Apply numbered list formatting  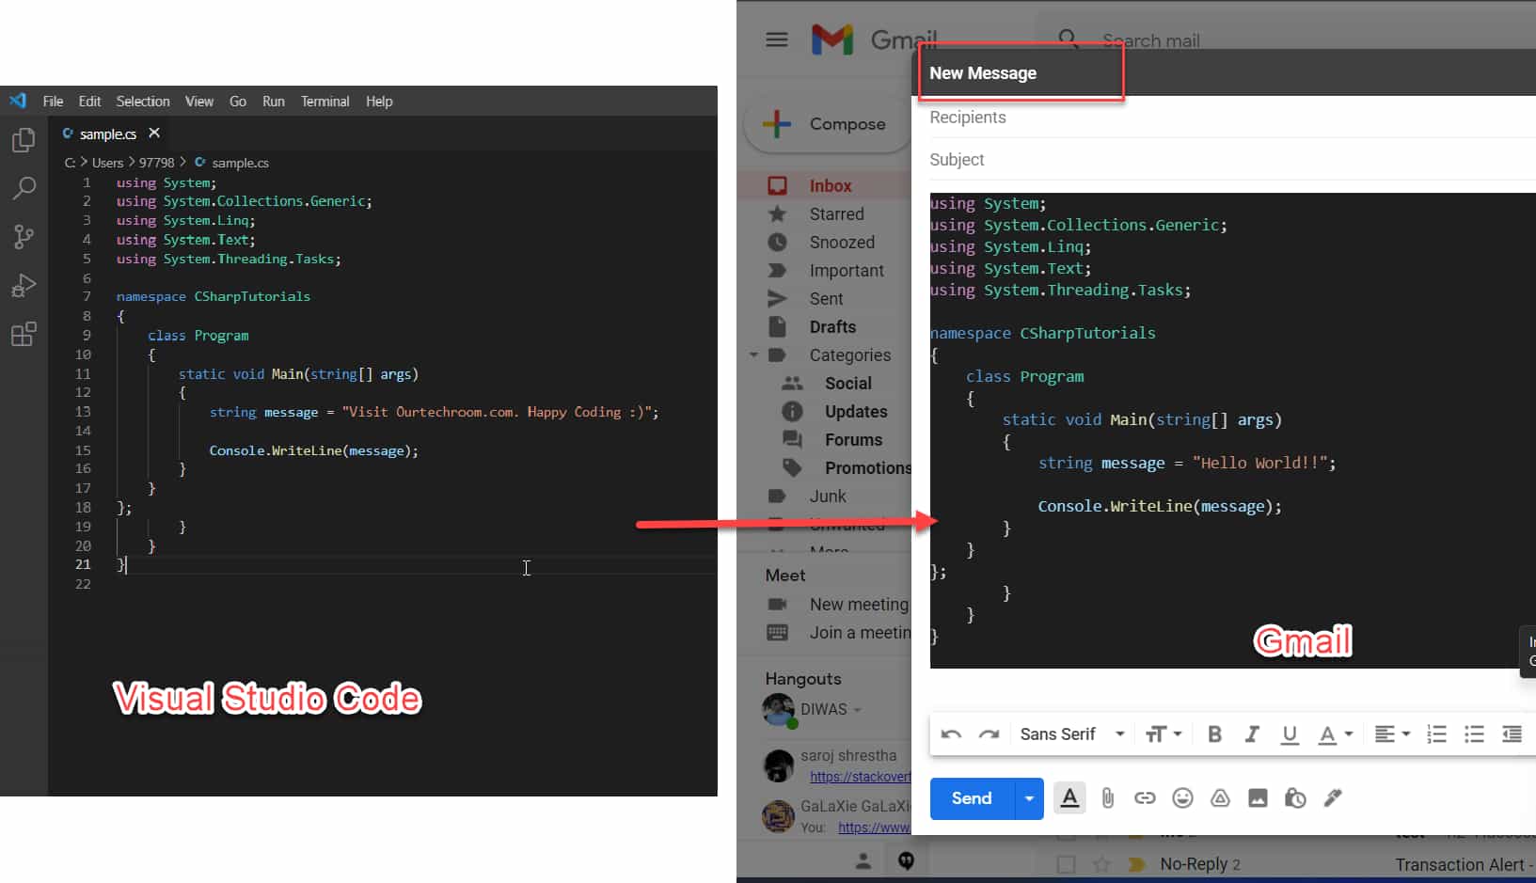pyautogui.click(x=1436, y=734)
